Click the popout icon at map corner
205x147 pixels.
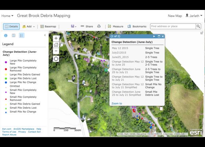pyautogui.click(x=202, y=33)
